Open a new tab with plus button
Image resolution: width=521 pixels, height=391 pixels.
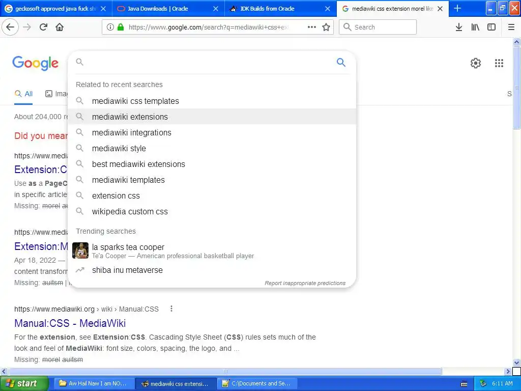tap(457, 9)
